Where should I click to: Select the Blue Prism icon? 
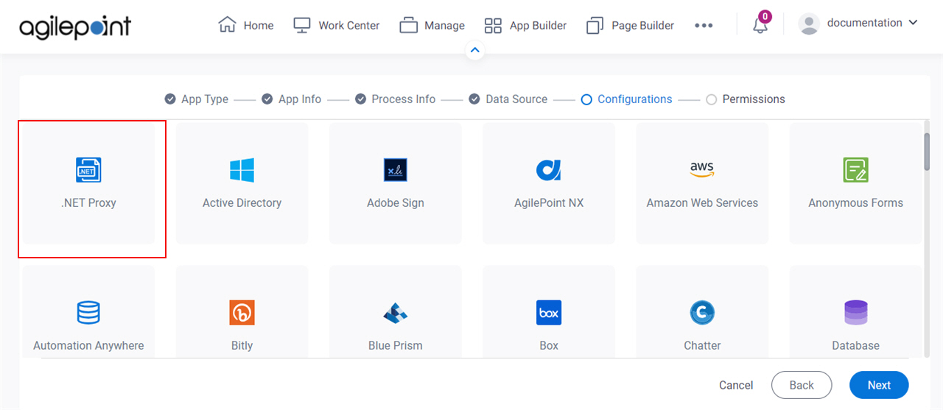pos(396,313)
